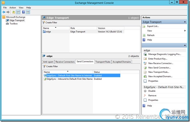Sort the server list by Version column
The image size is (190, 122).
coord(111,28)
